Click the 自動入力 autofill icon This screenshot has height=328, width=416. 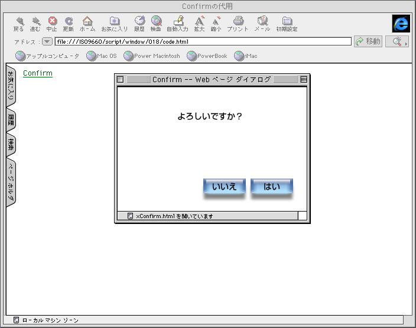point(178,21)
